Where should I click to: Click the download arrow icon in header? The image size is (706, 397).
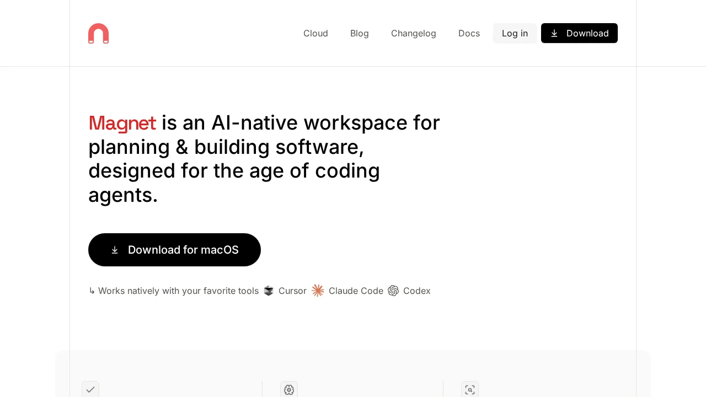click(554, 33)
